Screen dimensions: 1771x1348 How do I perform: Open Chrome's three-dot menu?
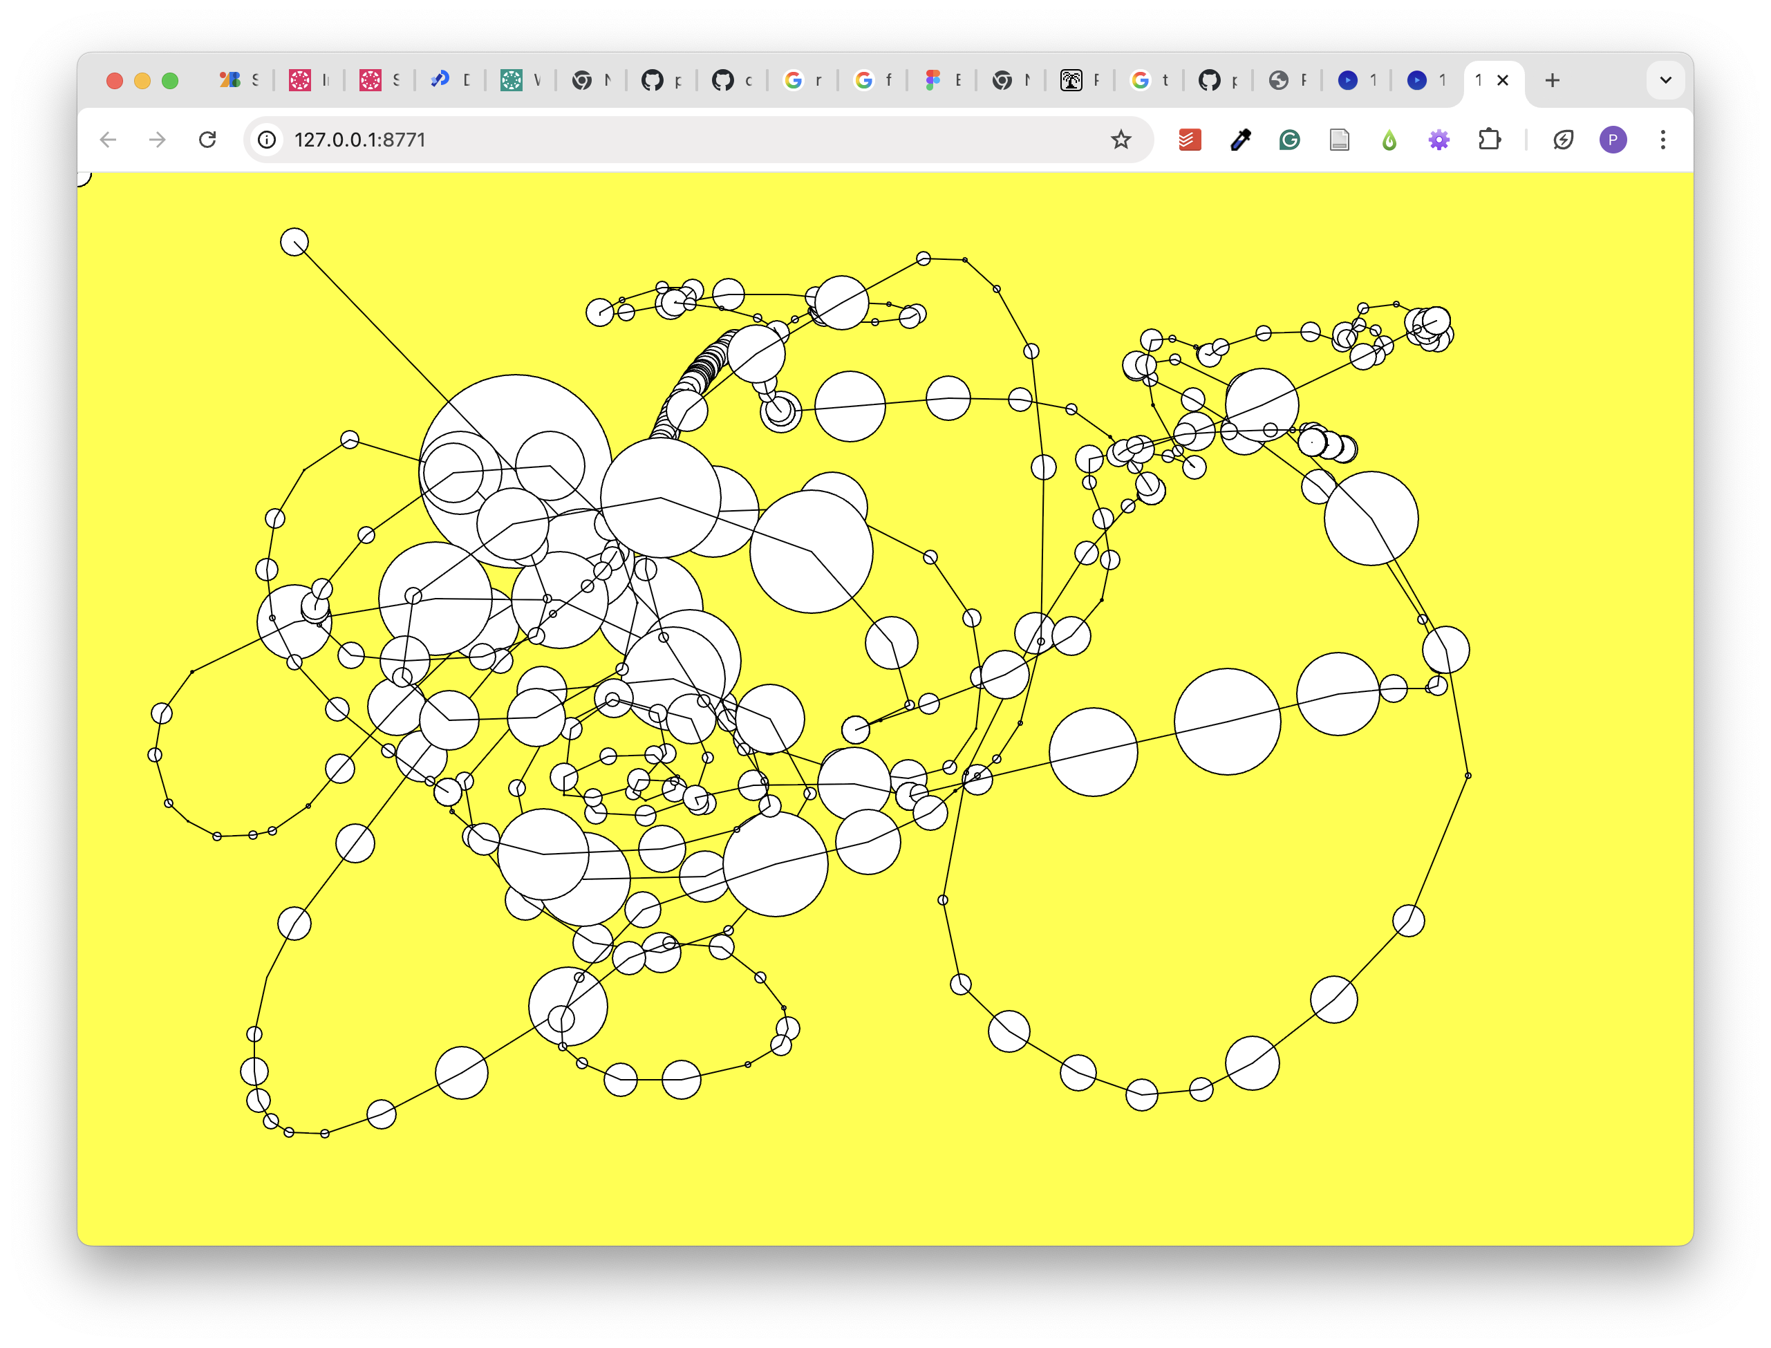click(x=1662, y=140)
